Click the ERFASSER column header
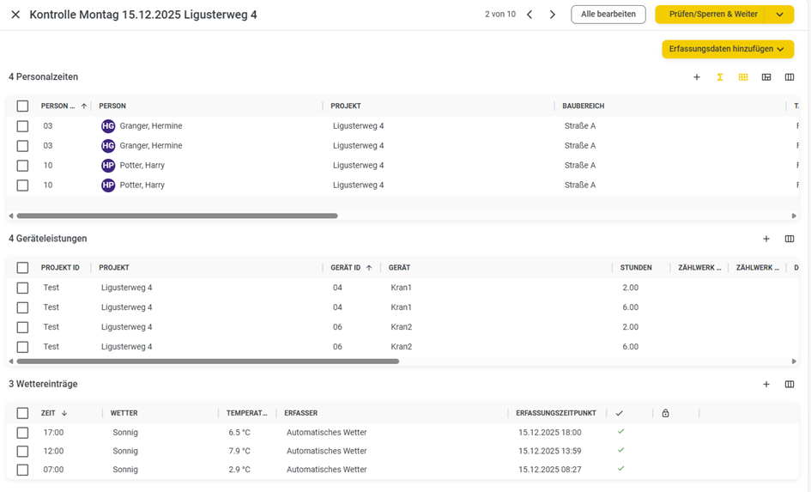 pyautogui.click(x=301, y=413)
